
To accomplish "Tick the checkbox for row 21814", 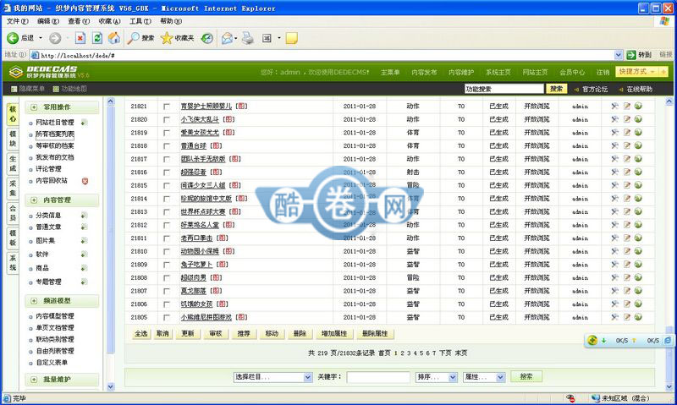I will [x=167, y=199].
